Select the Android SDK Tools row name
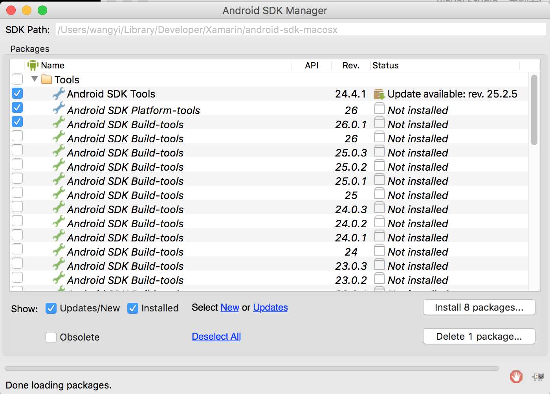This screenshot has height=394, width=550. (111, 94)
